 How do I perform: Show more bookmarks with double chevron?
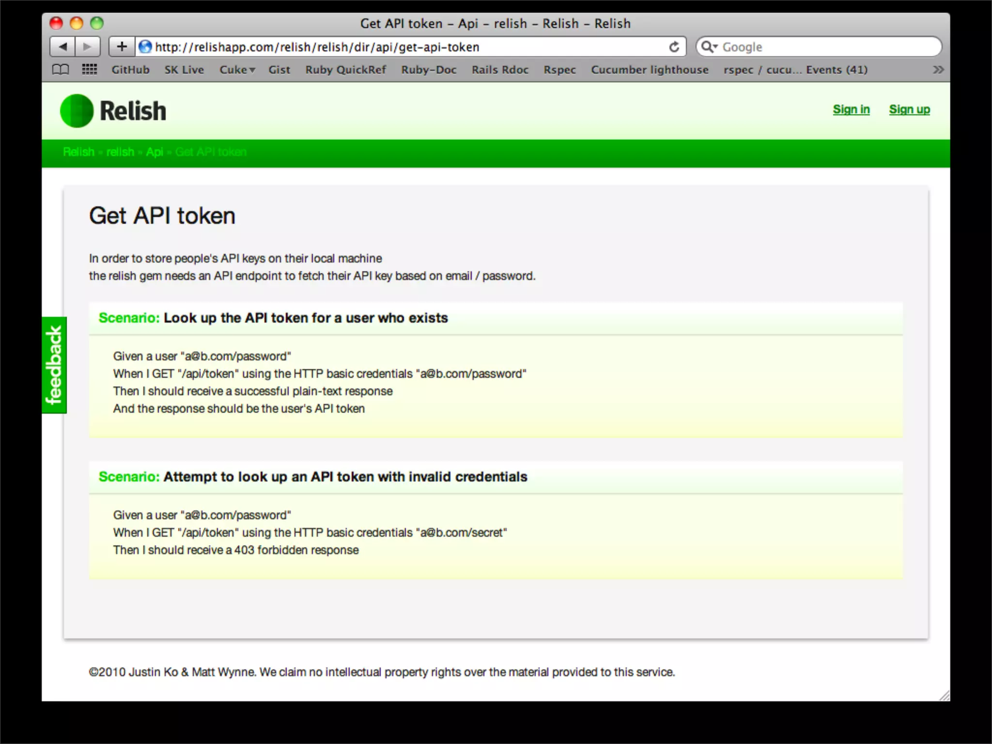[x=938, y=70]
